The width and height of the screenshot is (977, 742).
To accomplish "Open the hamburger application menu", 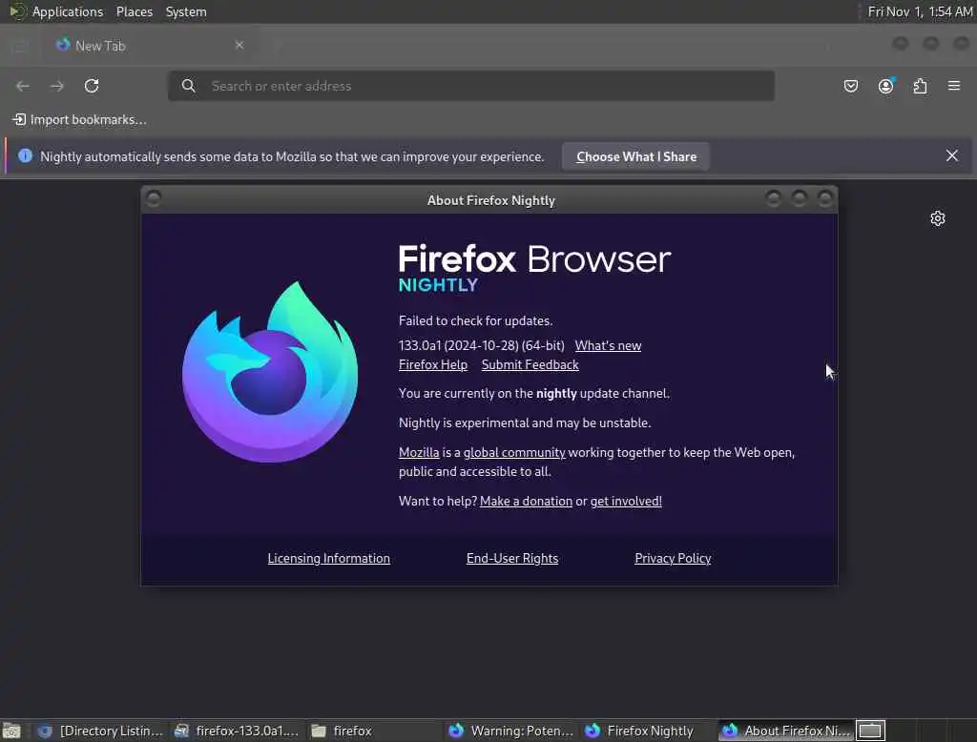I will click(x=954, y=85).
